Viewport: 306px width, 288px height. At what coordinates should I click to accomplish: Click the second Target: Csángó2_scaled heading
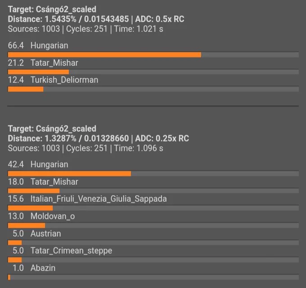click(52, 129)
